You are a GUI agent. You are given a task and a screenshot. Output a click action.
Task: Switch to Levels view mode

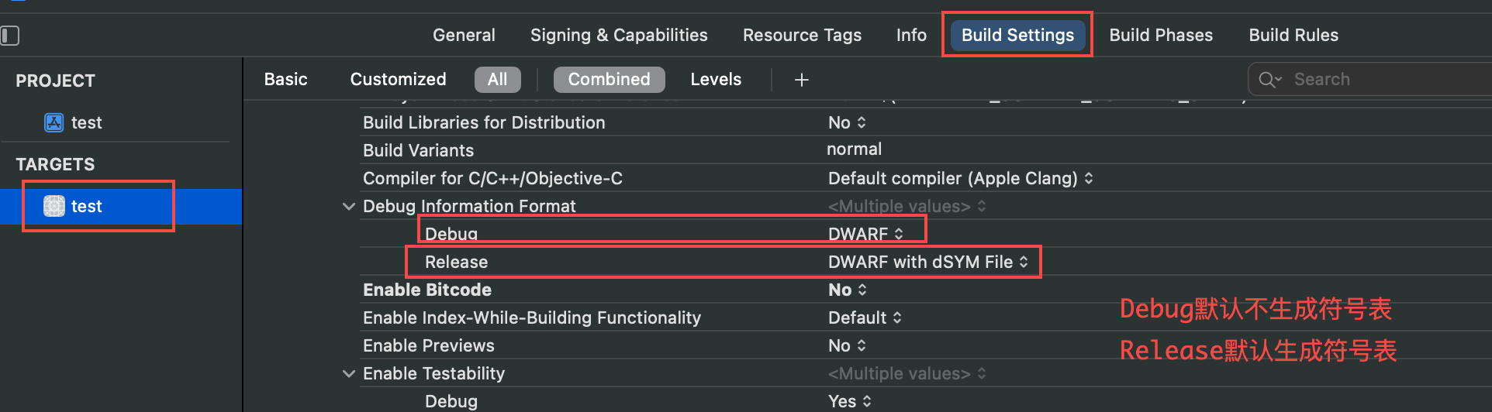(716, 79)
